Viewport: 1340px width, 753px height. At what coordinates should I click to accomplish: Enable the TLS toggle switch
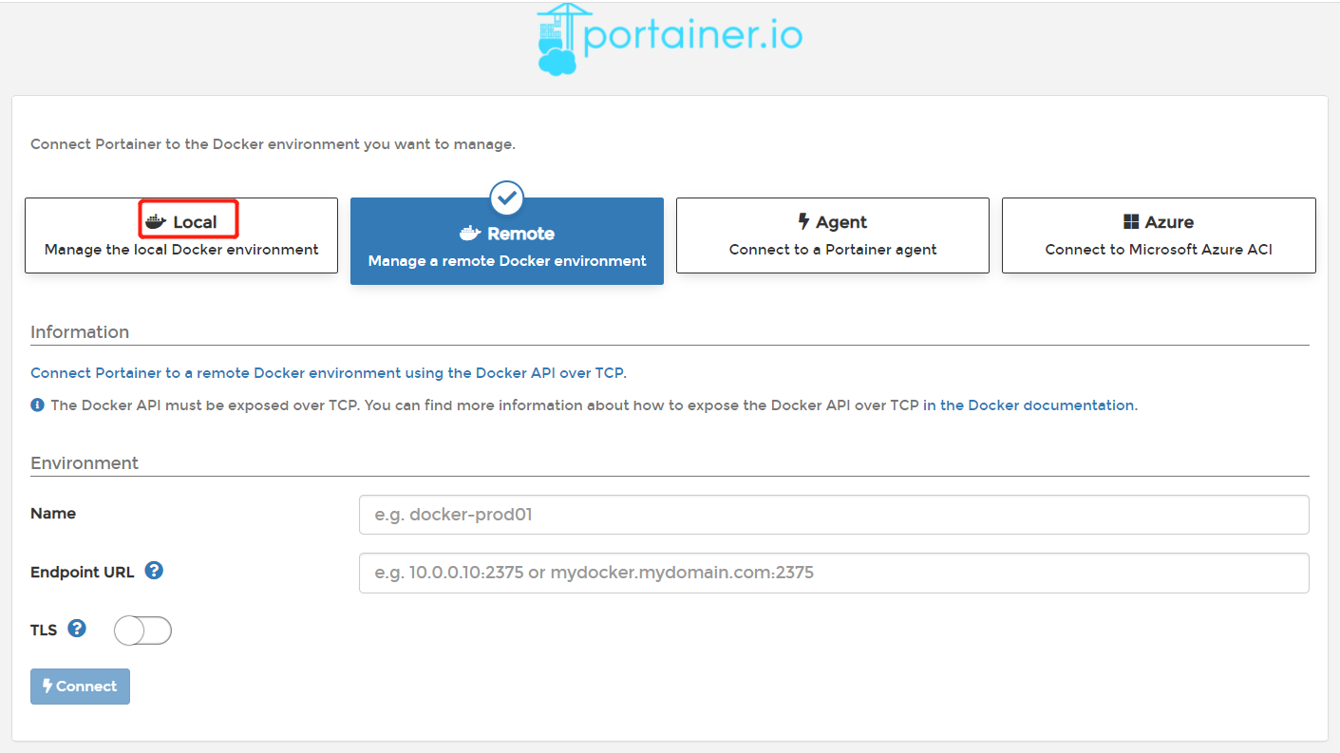142,631
